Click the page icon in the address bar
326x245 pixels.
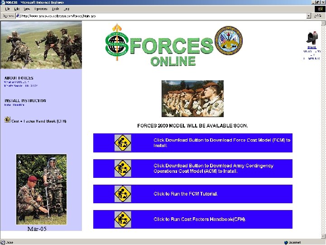[18, 16]
